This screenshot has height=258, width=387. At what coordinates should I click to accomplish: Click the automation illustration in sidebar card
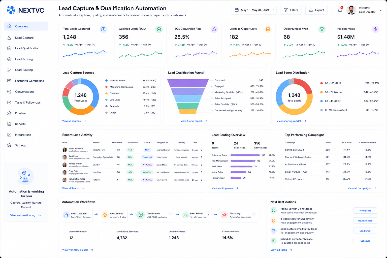pos(26,176)
